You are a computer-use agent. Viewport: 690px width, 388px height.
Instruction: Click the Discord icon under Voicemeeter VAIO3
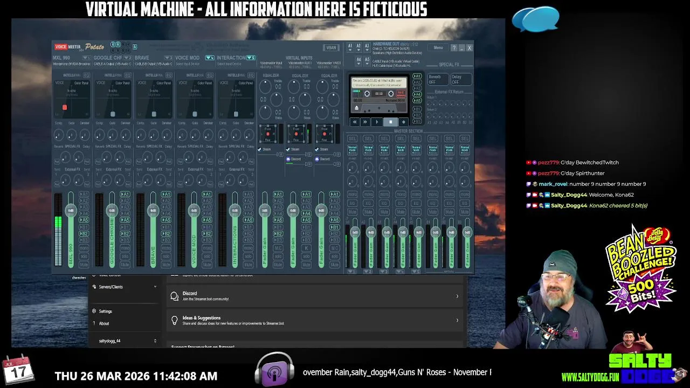click(x=318, y=159)
